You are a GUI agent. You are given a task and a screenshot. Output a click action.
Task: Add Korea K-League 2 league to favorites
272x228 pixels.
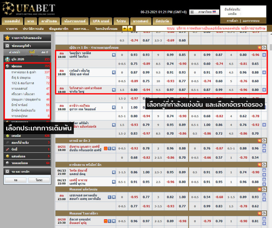click(259, 140)
